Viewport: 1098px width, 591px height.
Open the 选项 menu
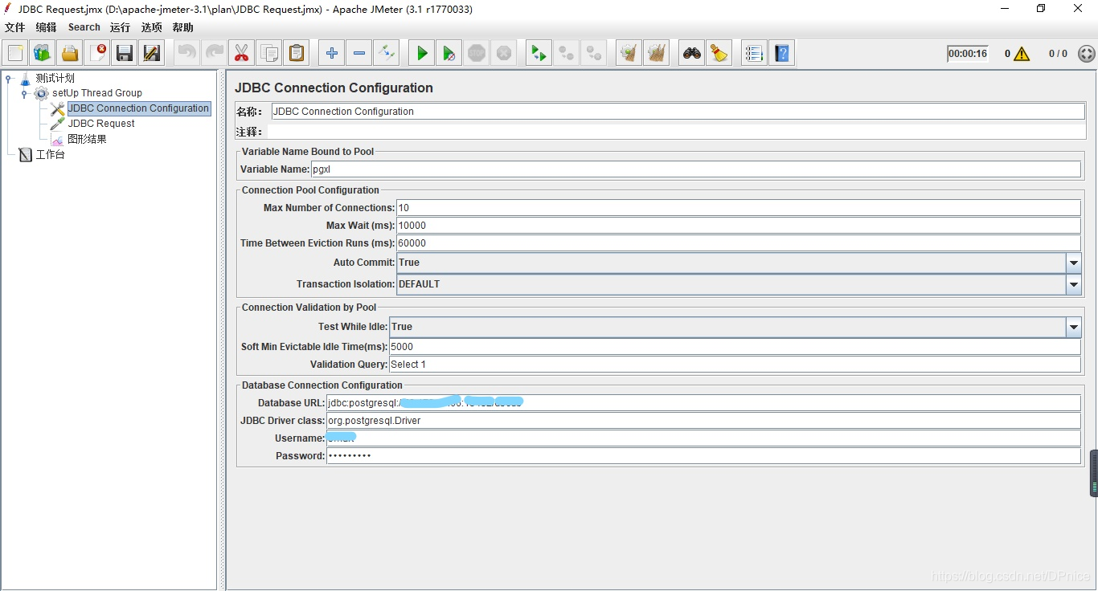pos(152,27)
